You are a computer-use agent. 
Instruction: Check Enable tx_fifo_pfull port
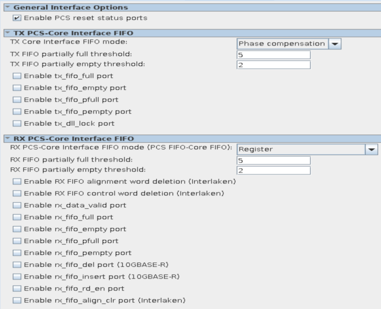[x=17, y=100]
